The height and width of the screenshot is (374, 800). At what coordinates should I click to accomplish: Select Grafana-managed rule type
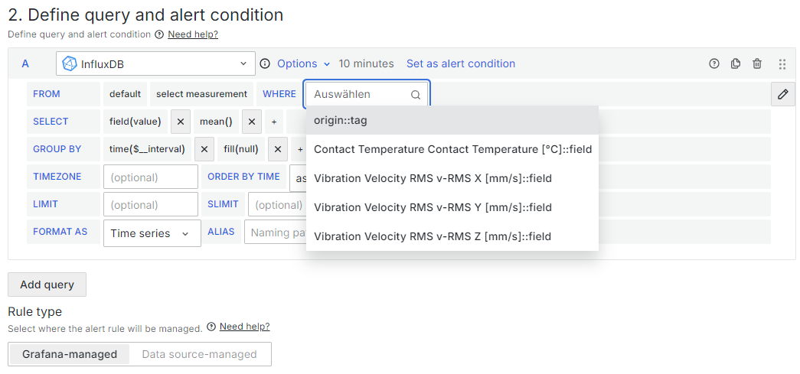(x=70, y=354)
